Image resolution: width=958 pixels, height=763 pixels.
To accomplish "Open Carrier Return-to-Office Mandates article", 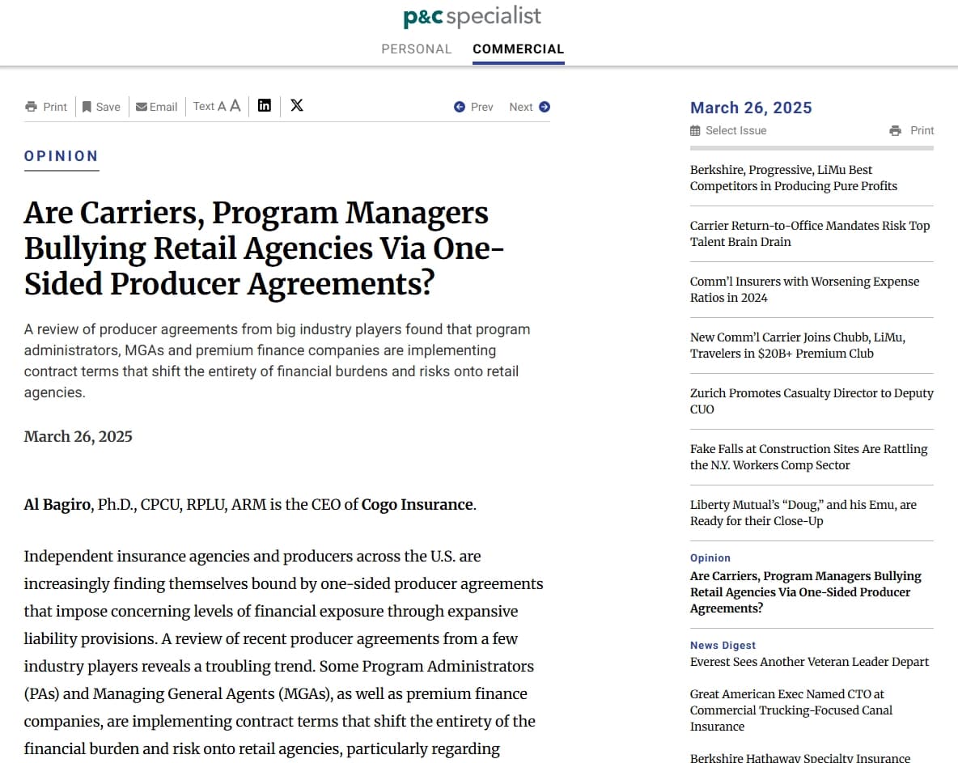I will pos(809,234).
